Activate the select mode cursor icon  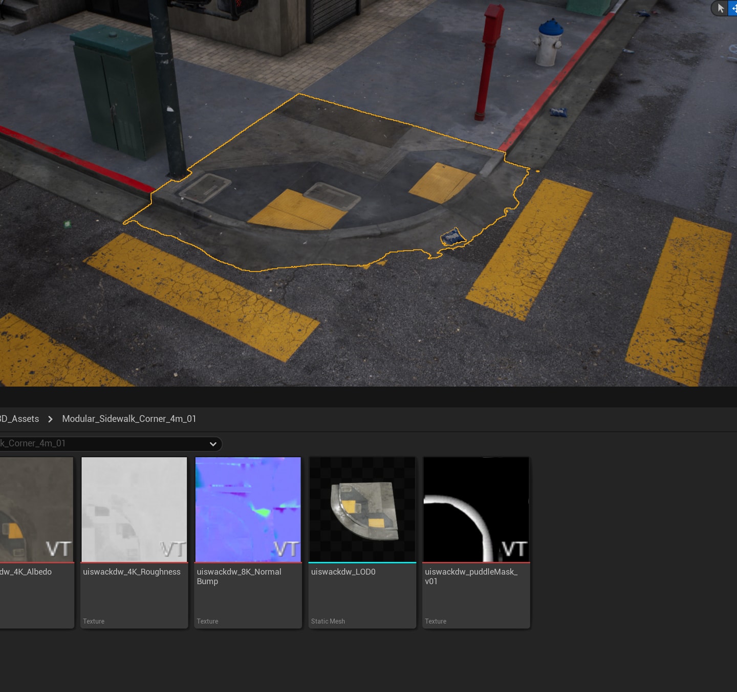click(721, 8)
